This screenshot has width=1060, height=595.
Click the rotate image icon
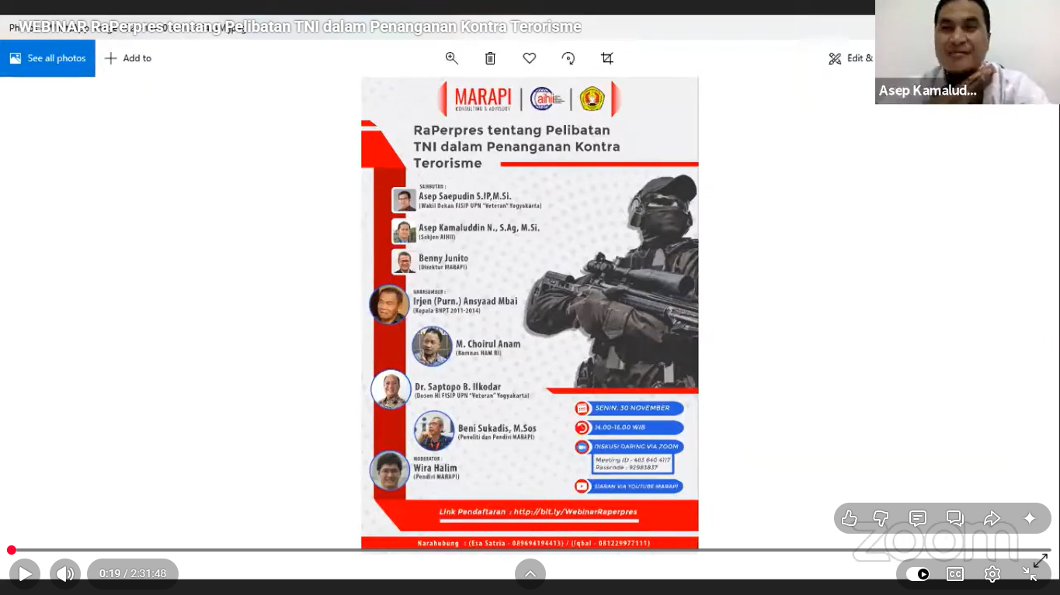[x=568, y=58]
